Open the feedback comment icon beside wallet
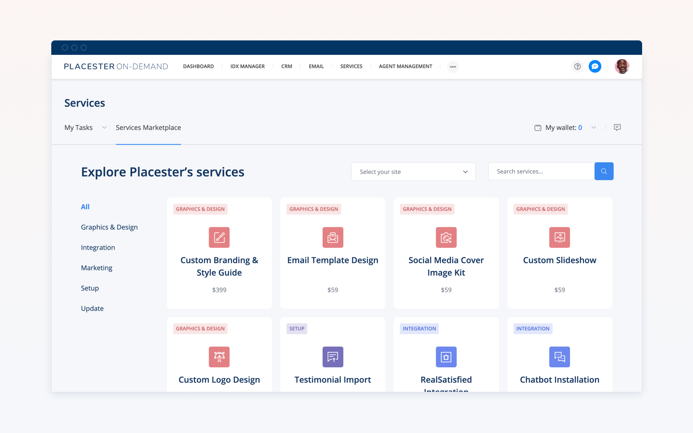The image size is (693, 433). point(617,127)
